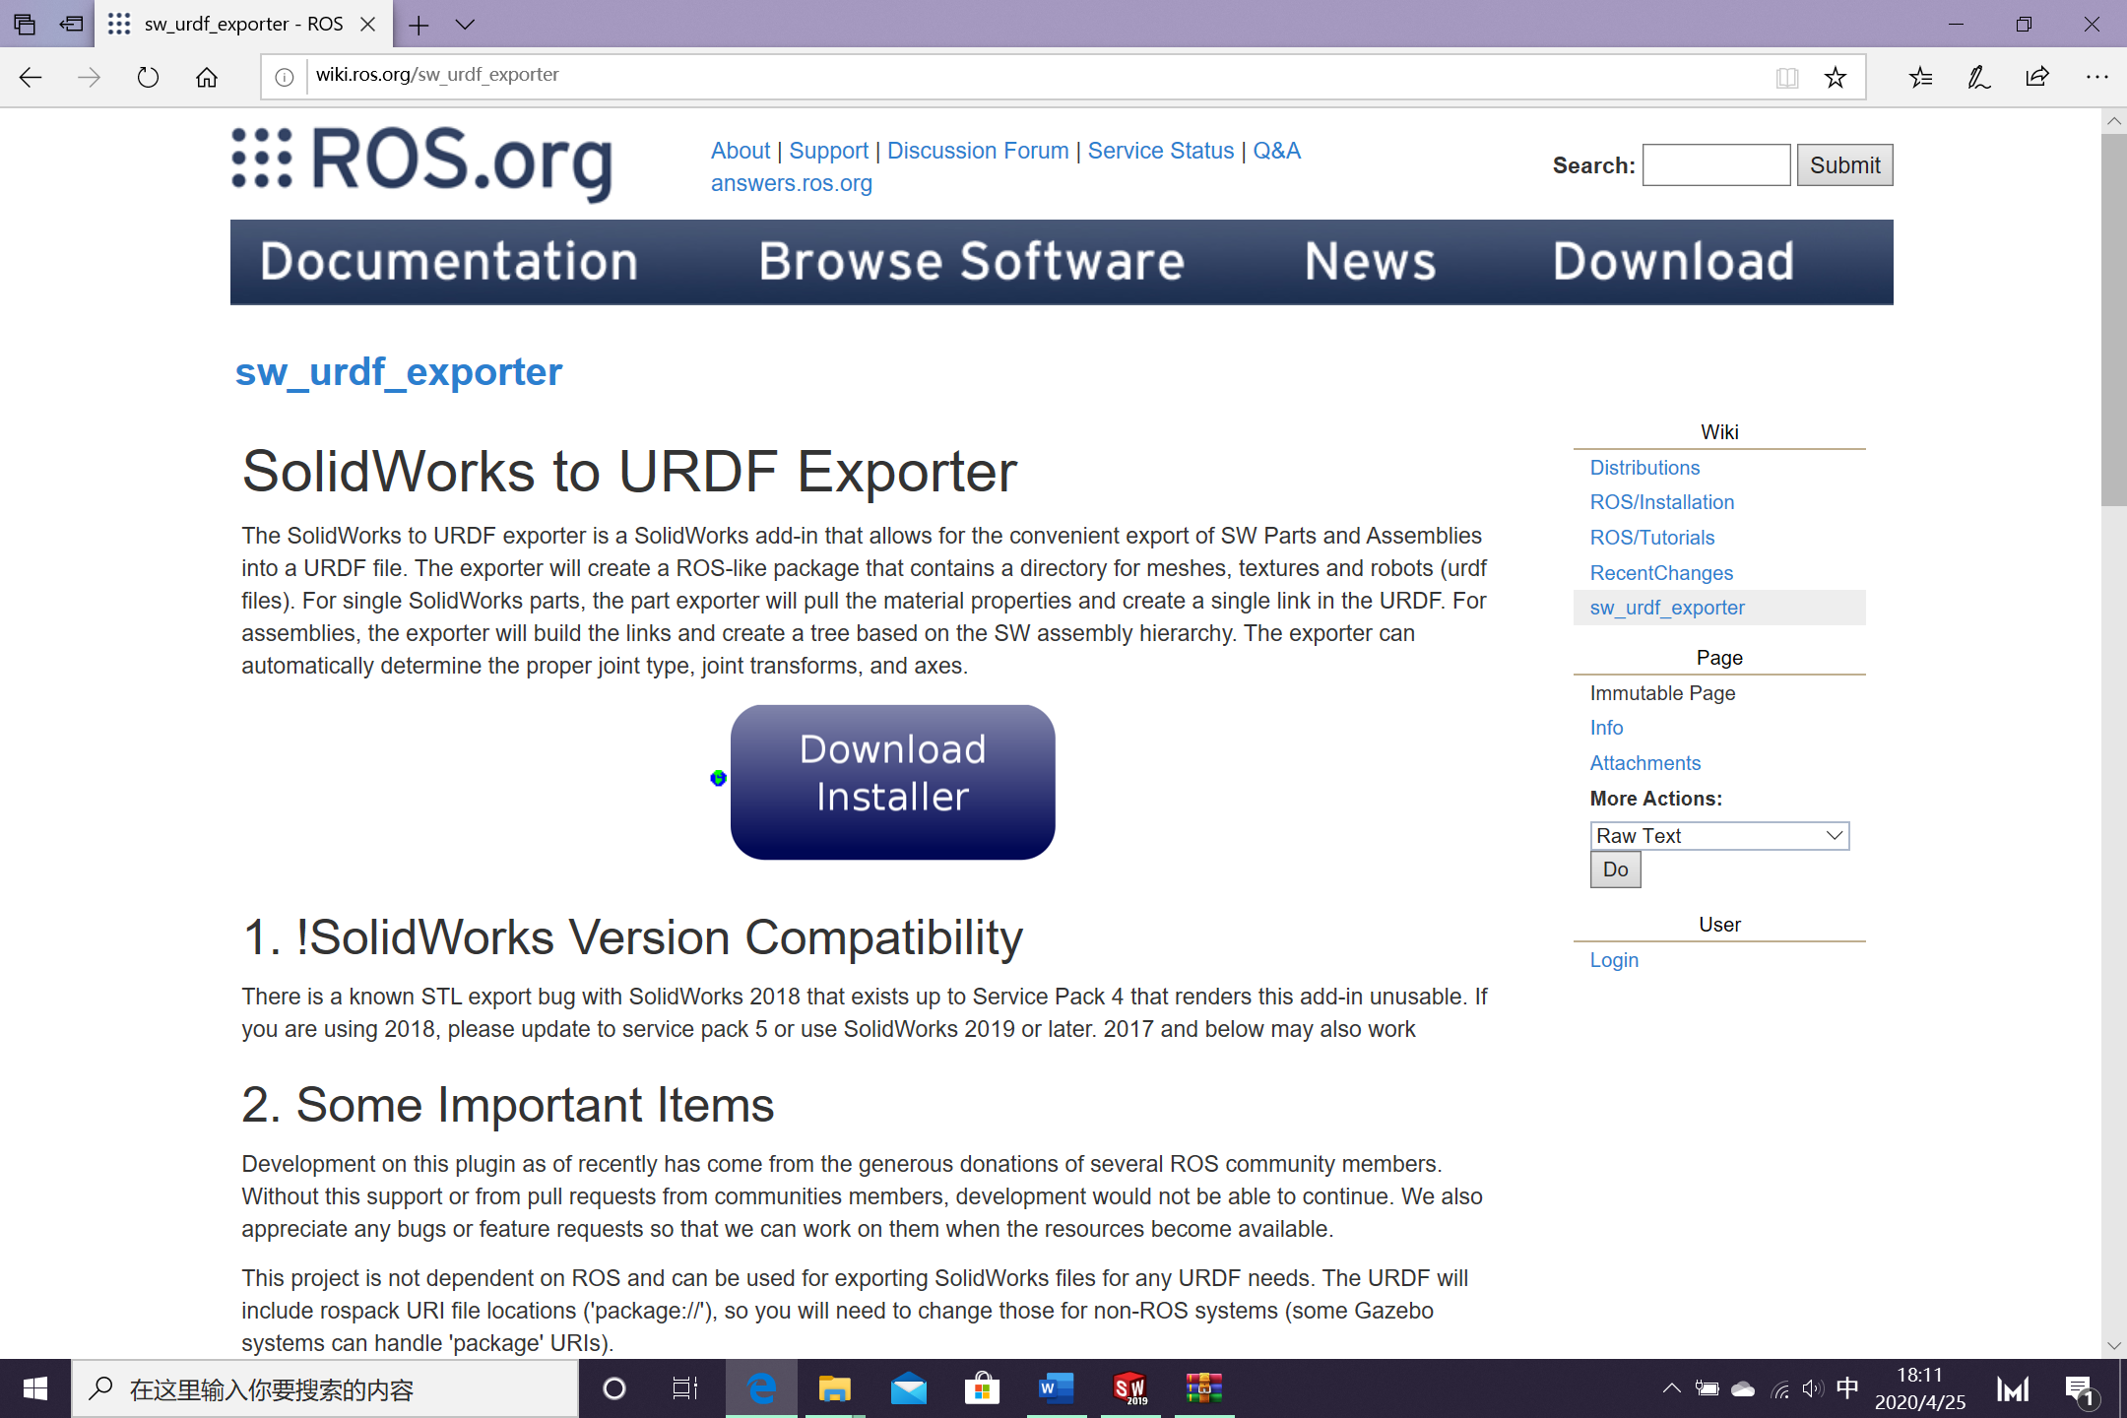2127x1418 pixels.
Task: Open the tab list chevron dropdown
Action: coord(465,25)
